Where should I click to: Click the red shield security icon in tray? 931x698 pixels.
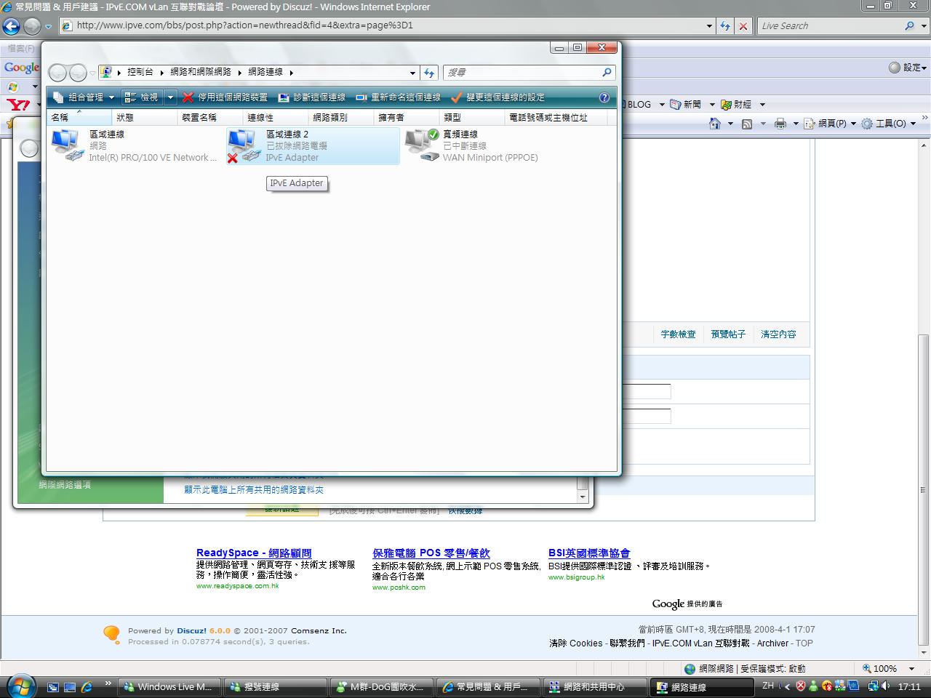coord(801,686)
